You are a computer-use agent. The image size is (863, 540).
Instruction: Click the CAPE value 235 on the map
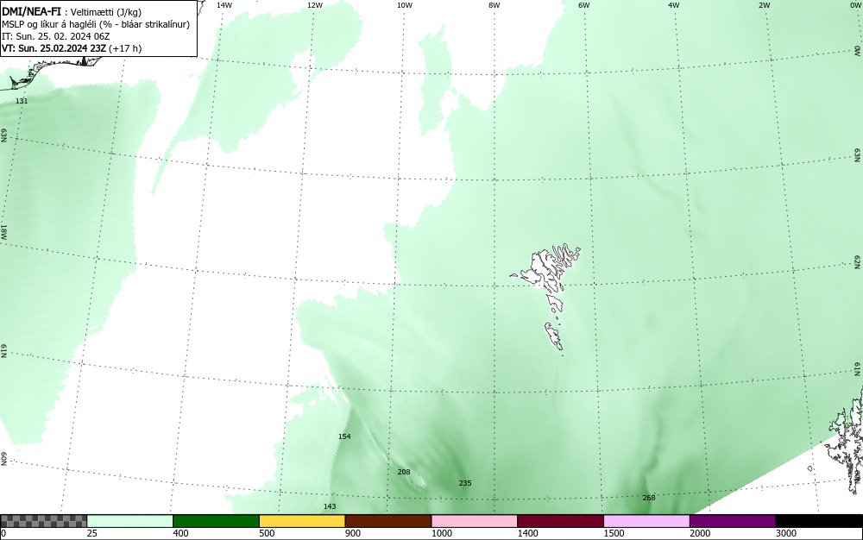pos(465,483)
